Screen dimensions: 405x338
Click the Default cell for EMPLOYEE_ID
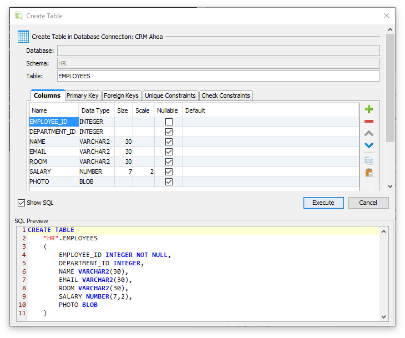(x=271, y=122)
